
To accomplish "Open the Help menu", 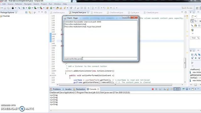I will (65, 4).
